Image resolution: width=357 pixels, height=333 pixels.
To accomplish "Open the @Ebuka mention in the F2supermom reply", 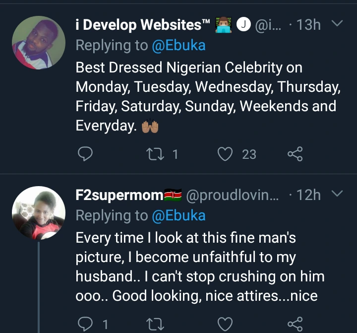I will [178, 216].
